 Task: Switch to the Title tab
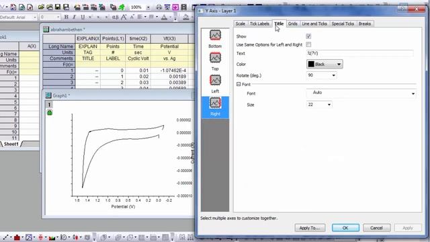point(279,24)
